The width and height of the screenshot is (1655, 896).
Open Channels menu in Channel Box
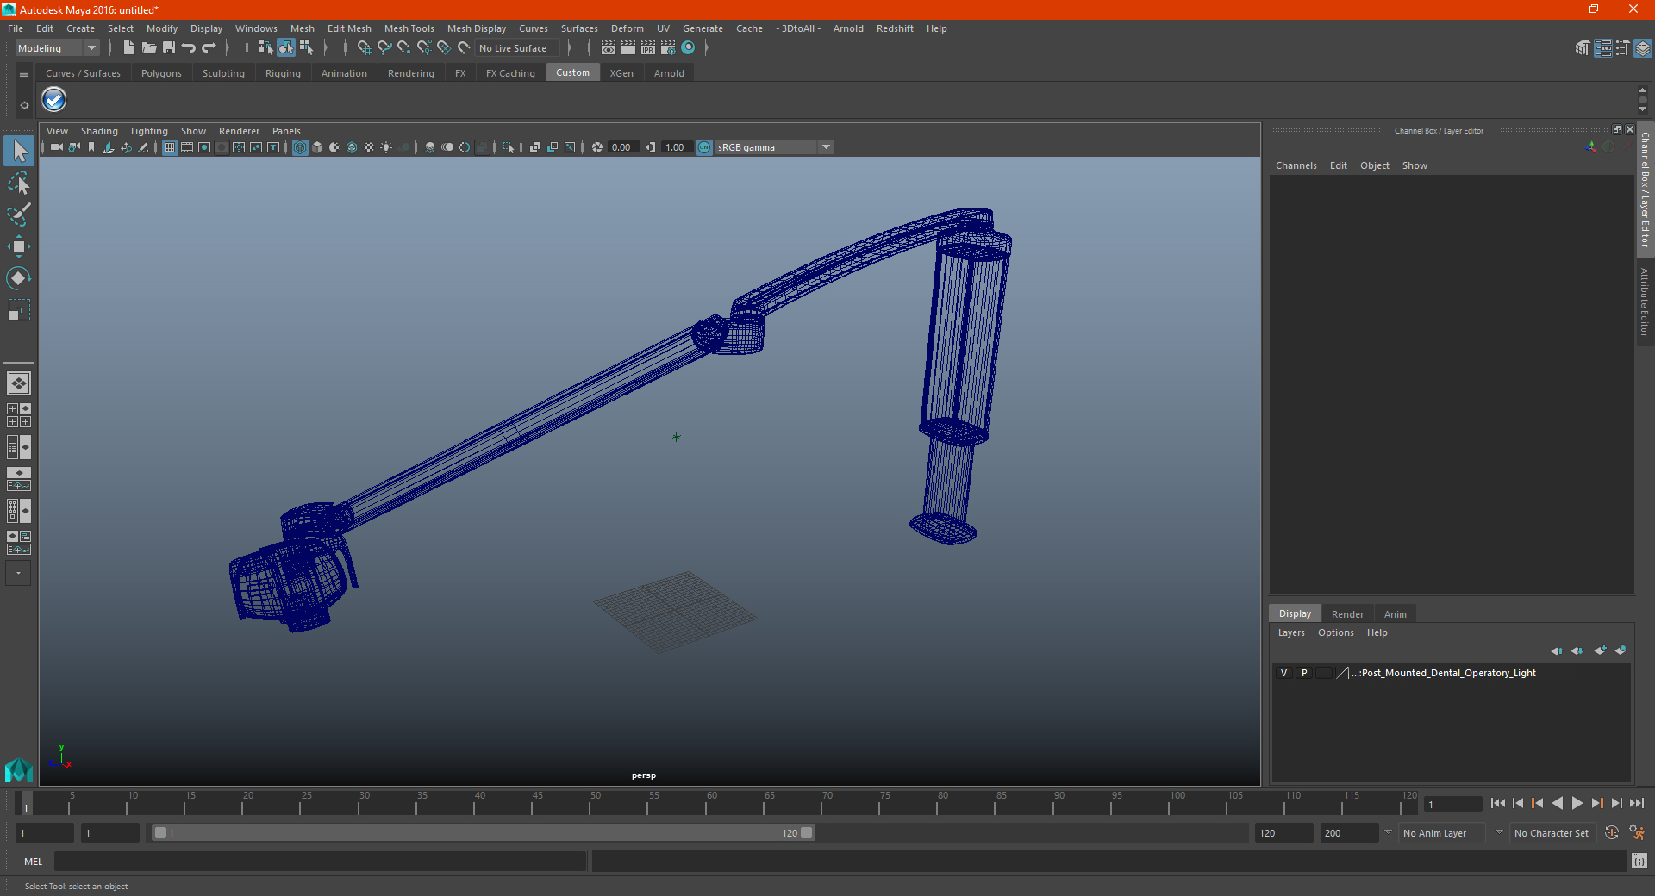pyautogui.click(x=1296, y=165)
